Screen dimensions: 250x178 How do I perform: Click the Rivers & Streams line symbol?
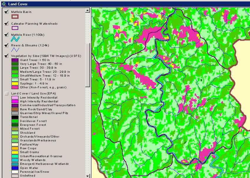pos(15,50)
